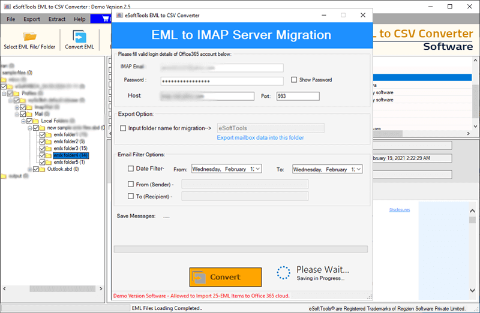The height and width of the screenshot is (313, 480).
Task: Click emlx folder5 folder icon
Action: click(49, 162)
